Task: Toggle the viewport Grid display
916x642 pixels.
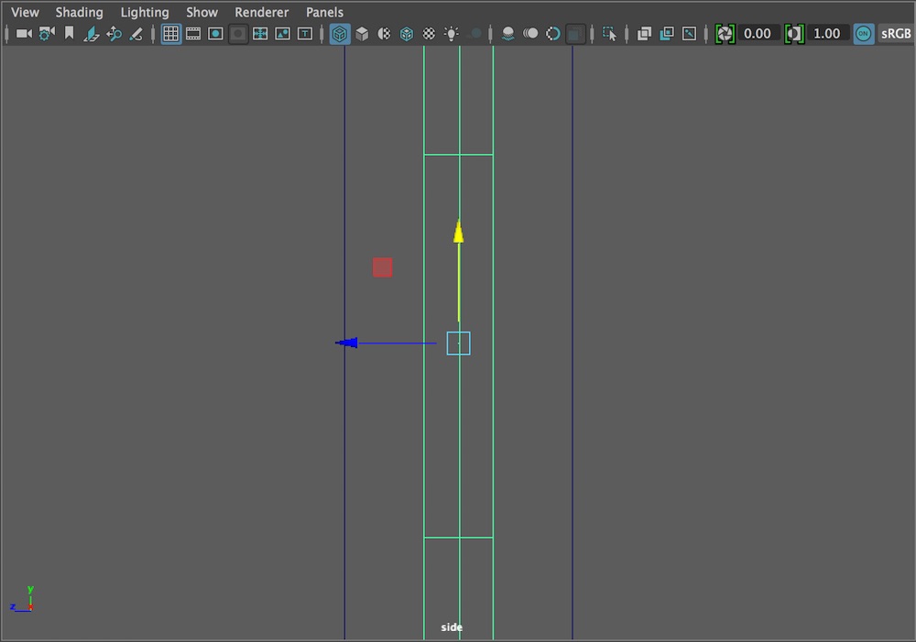Action: [x=170, y=34]
